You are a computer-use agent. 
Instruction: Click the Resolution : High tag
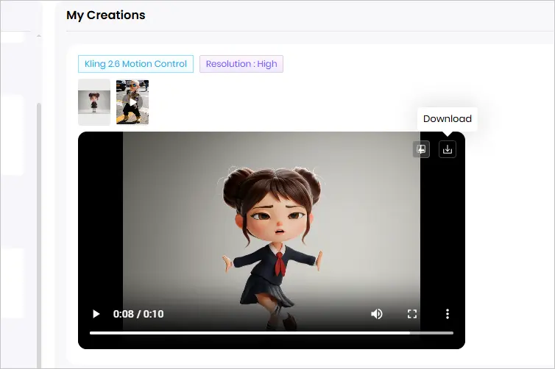(241, 64)
